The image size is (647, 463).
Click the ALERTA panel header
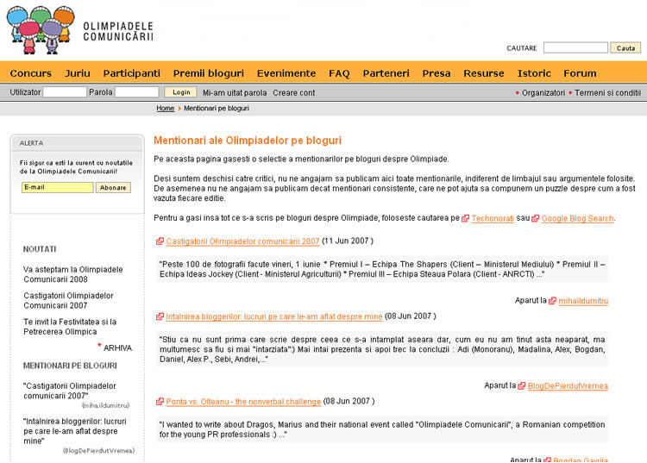[77, 143]
